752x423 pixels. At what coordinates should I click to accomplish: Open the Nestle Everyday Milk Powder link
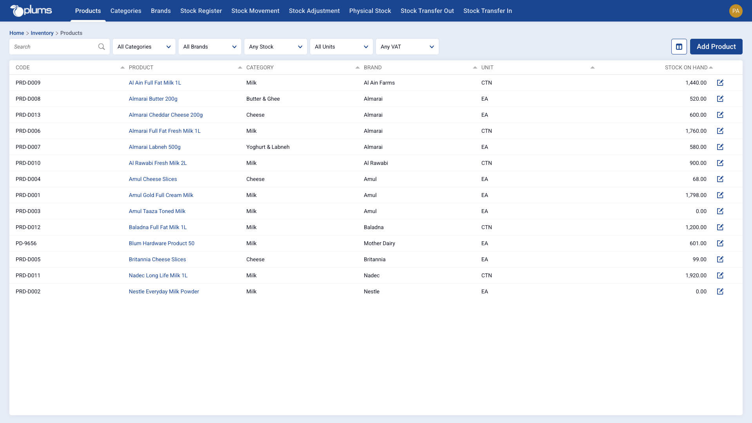(164, 291)
